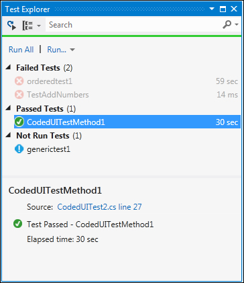
Task: Click the Run Tests After Build icon
Action: tap(11, 25)
